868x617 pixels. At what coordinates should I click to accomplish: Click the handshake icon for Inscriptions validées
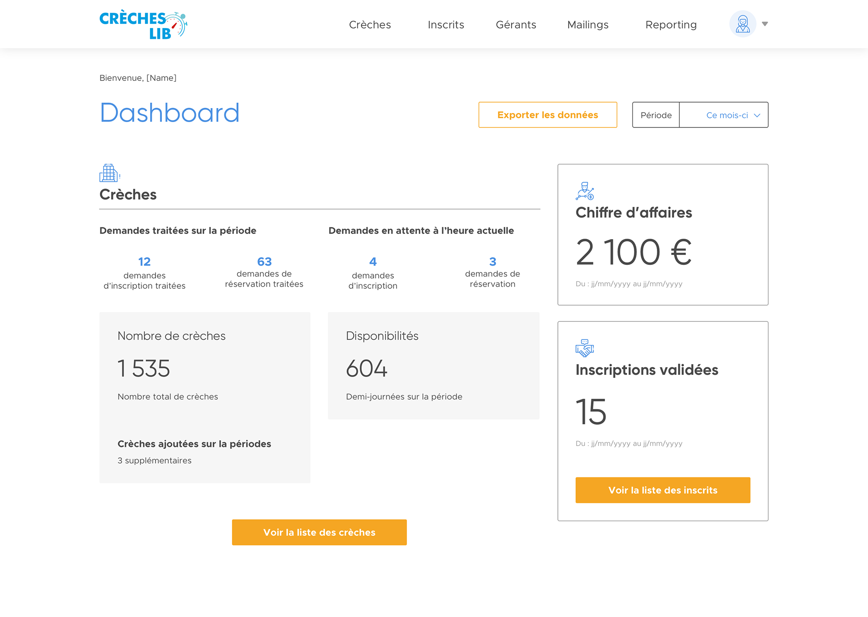click(585, 348)
